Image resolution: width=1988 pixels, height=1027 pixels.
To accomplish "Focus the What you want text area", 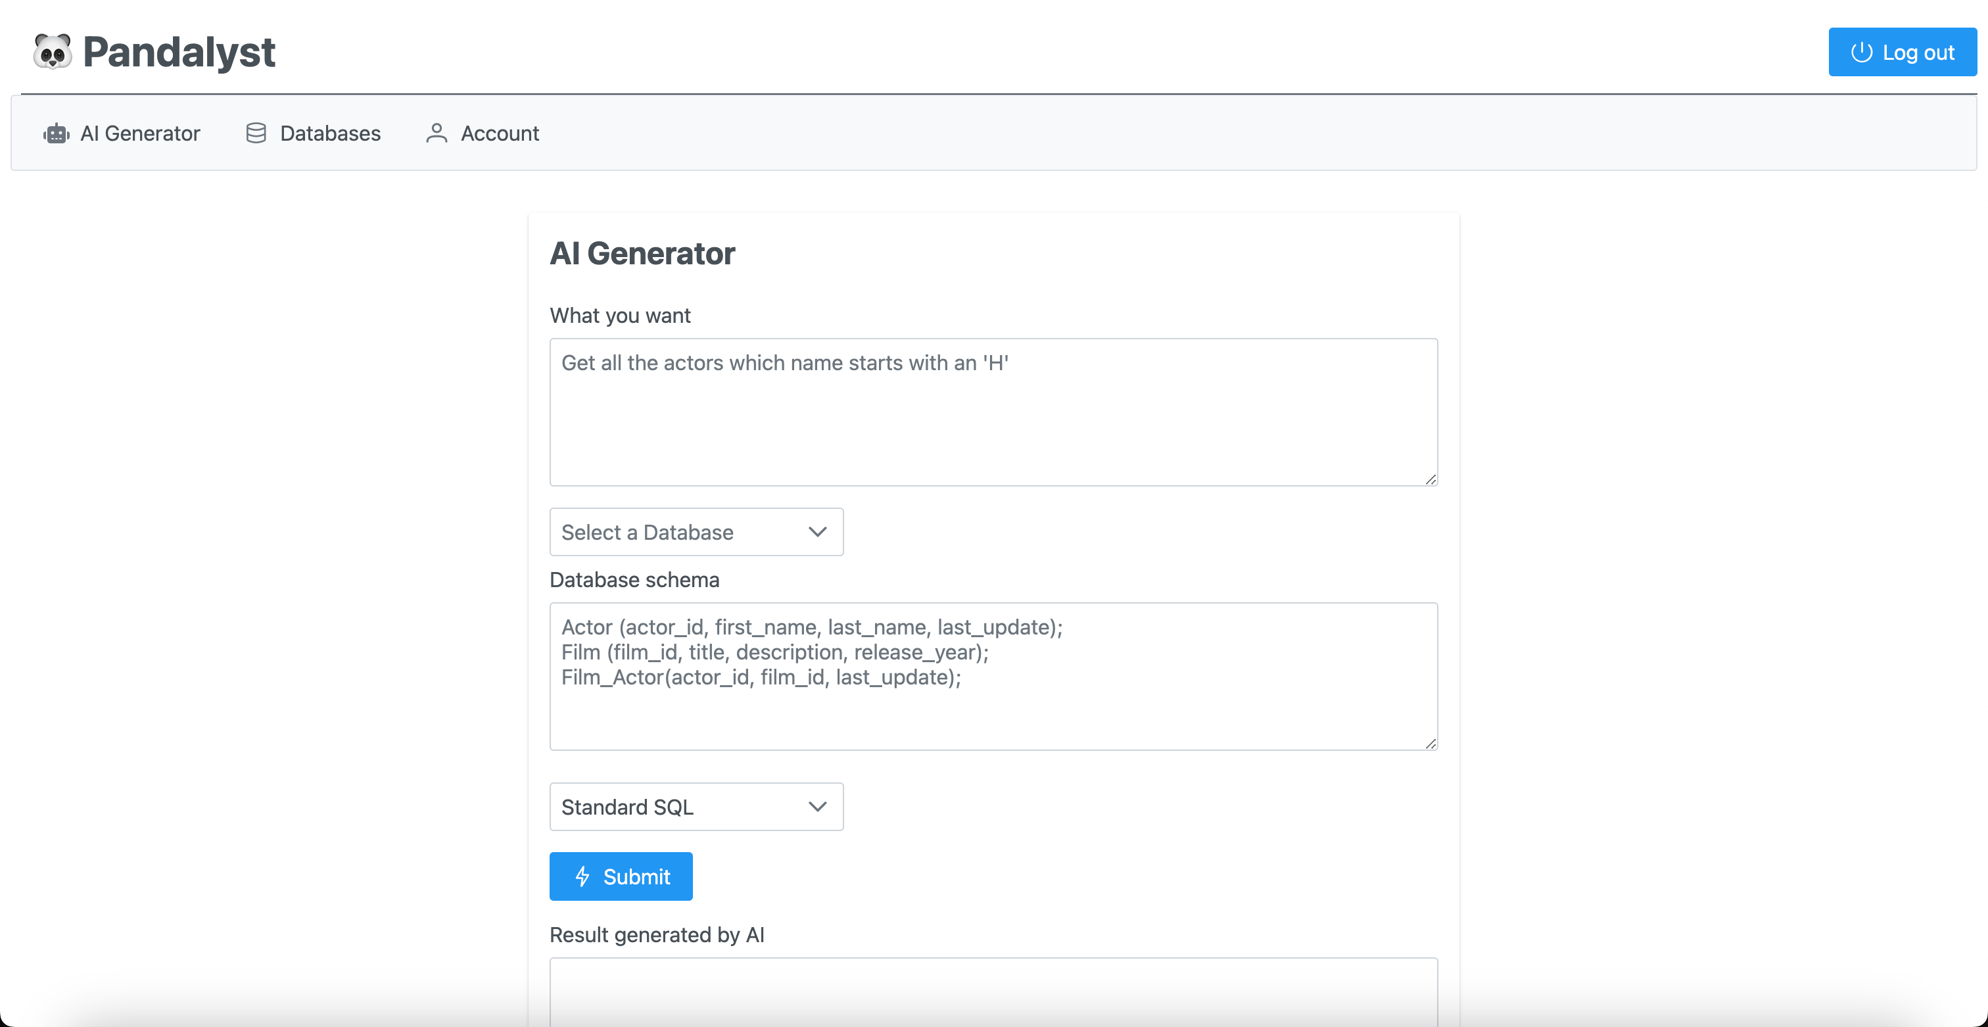I will click(x=993, y=412).
